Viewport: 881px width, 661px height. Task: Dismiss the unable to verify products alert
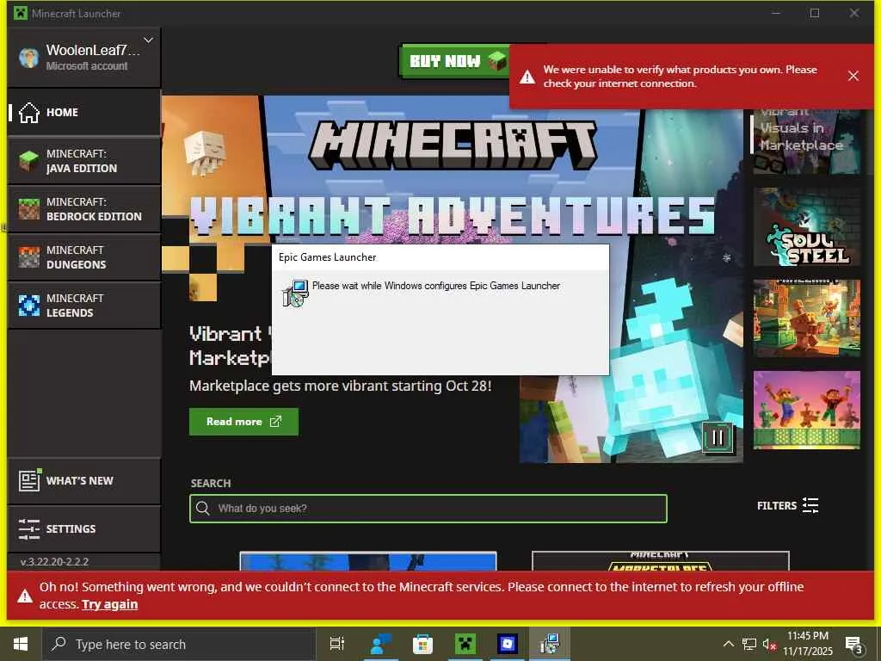tap(853, 76)
